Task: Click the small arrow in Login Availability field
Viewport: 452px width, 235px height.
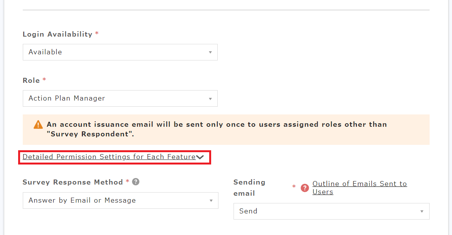Action: coord(210,52)
